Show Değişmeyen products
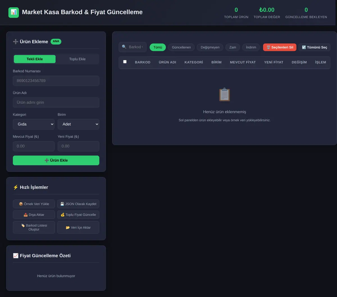The height and width of the screenshot is (297, 337). (x=210, y=47)
